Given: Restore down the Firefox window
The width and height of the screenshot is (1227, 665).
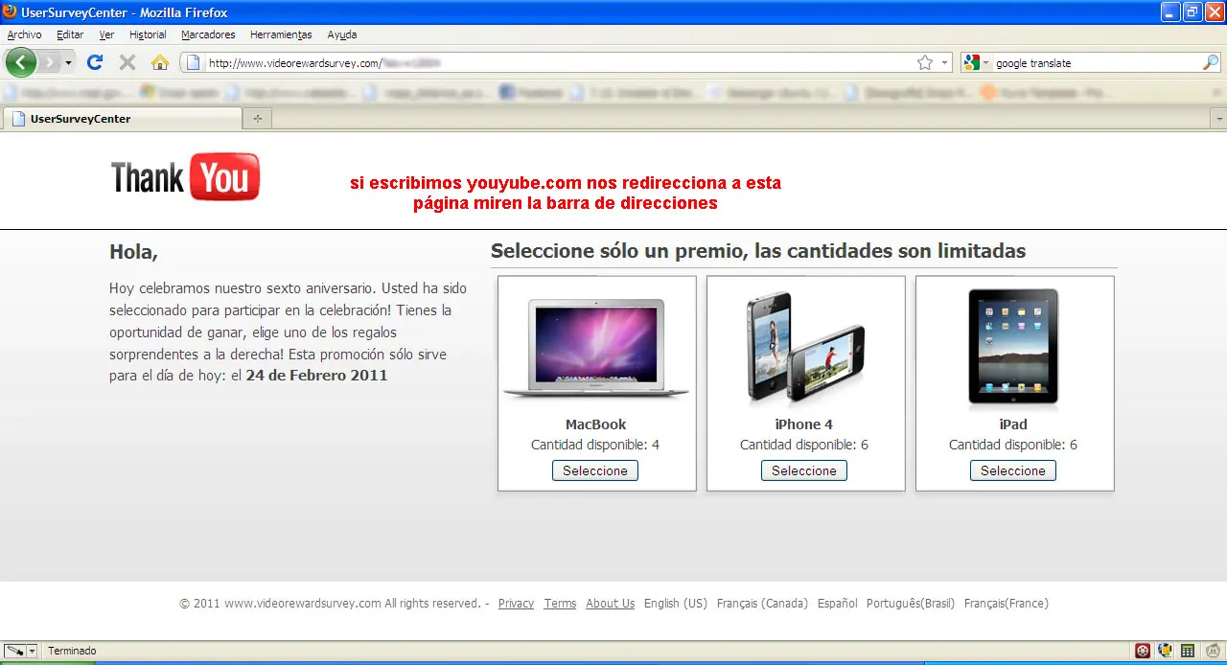Looking at the screenshot, I should pos(1192,11).
